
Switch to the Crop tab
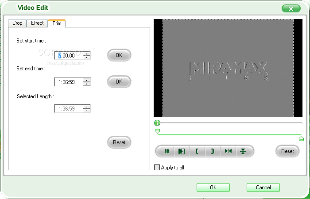(17, 23)
